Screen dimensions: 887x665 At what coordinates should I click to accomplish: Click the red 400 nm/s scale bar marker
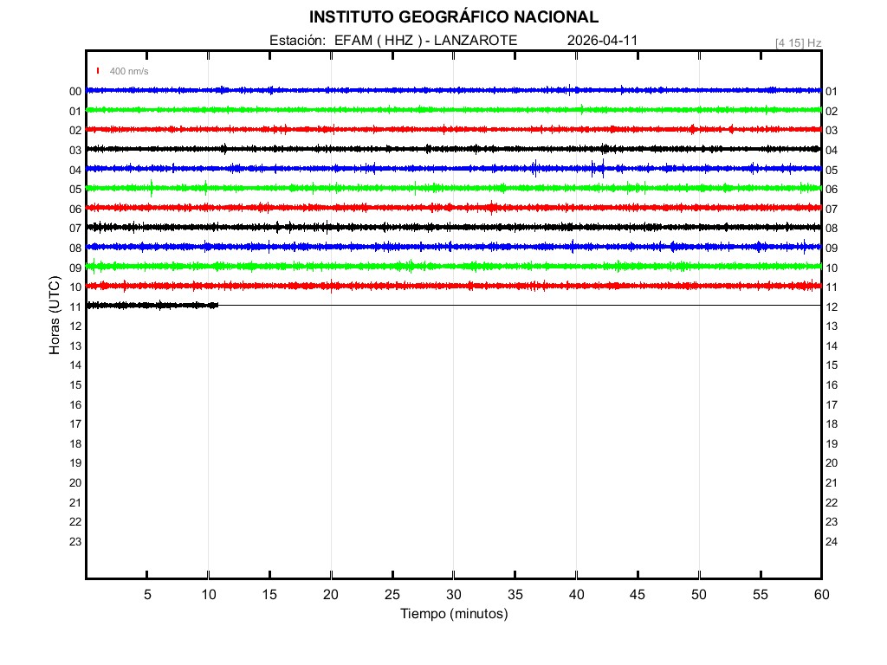click(98, 71)
